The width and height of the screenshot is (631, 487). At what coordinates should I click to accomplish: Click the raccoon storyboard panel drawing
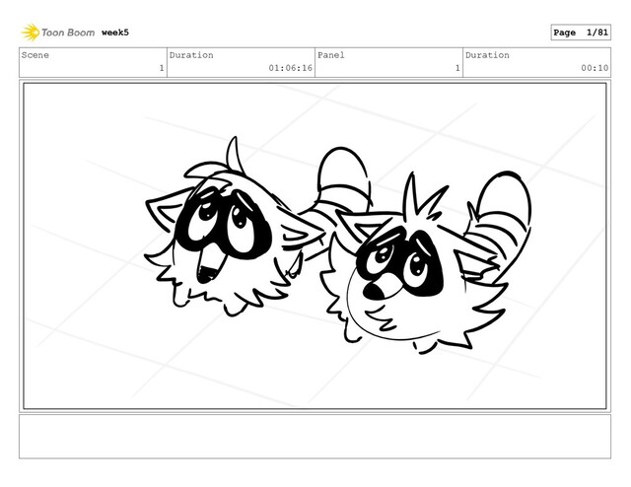pyautogui.click(x=315, y=245)
